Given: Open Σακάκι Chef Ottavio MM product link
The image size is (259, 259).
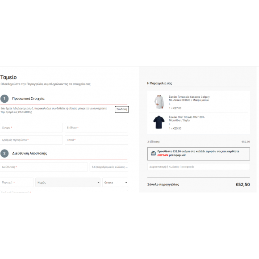Looking at the screenshot, I should click(x=187, y=119).
